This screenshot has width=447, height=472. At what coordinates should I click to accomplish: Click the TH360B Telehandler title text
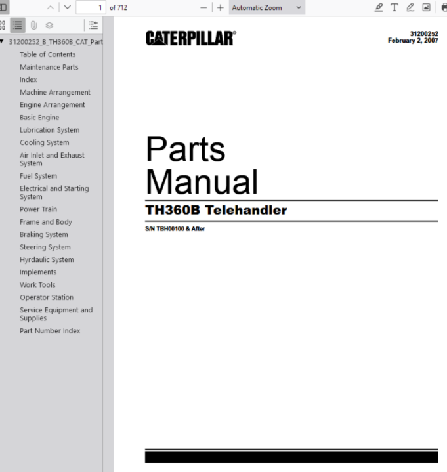[216, 211]
